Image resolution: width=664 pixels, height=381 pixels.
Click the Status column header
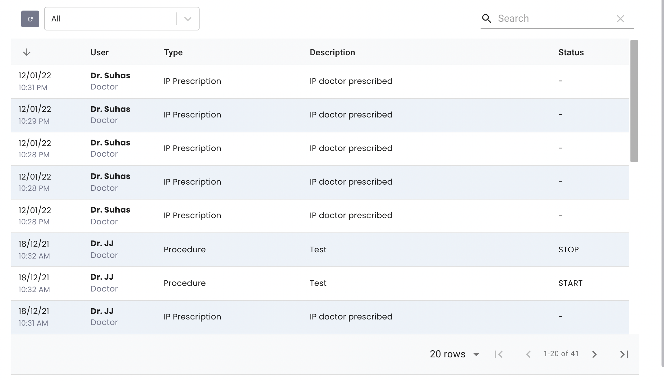[x=571, y=52]
